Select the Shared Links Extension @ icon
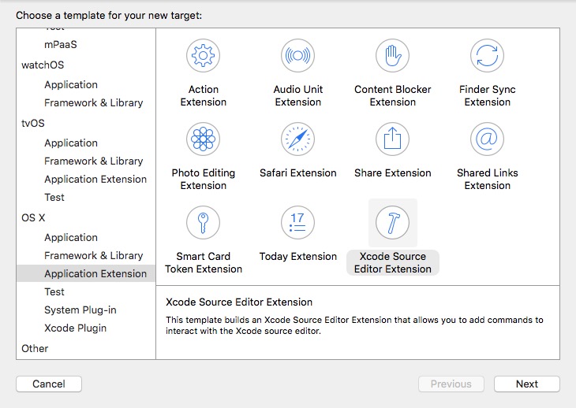576x408 pixels. [487, 139]
